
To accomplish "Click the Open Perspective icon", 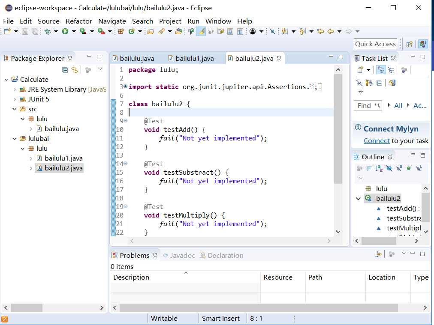I will coord(410,44).
